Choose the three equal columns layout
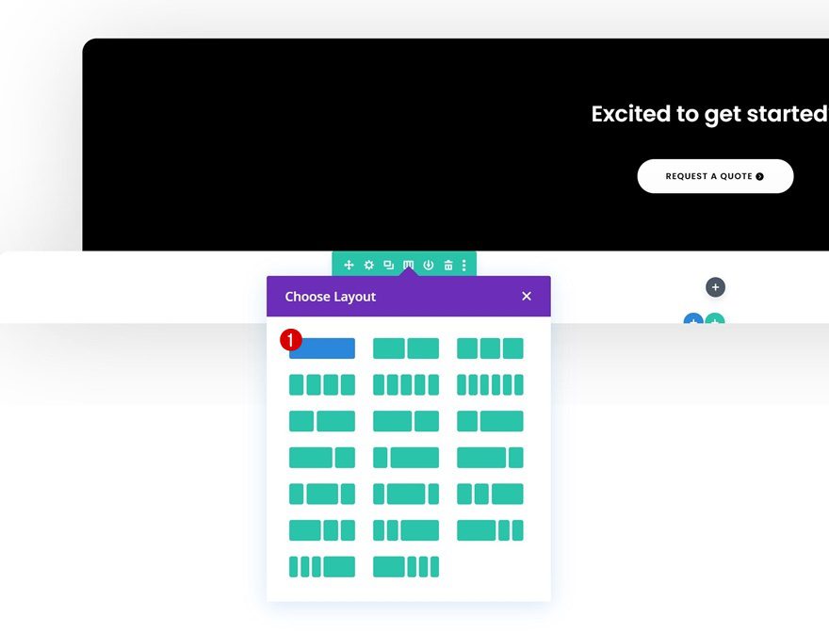This screenshot has width=829, height=632. coord(490,348)
